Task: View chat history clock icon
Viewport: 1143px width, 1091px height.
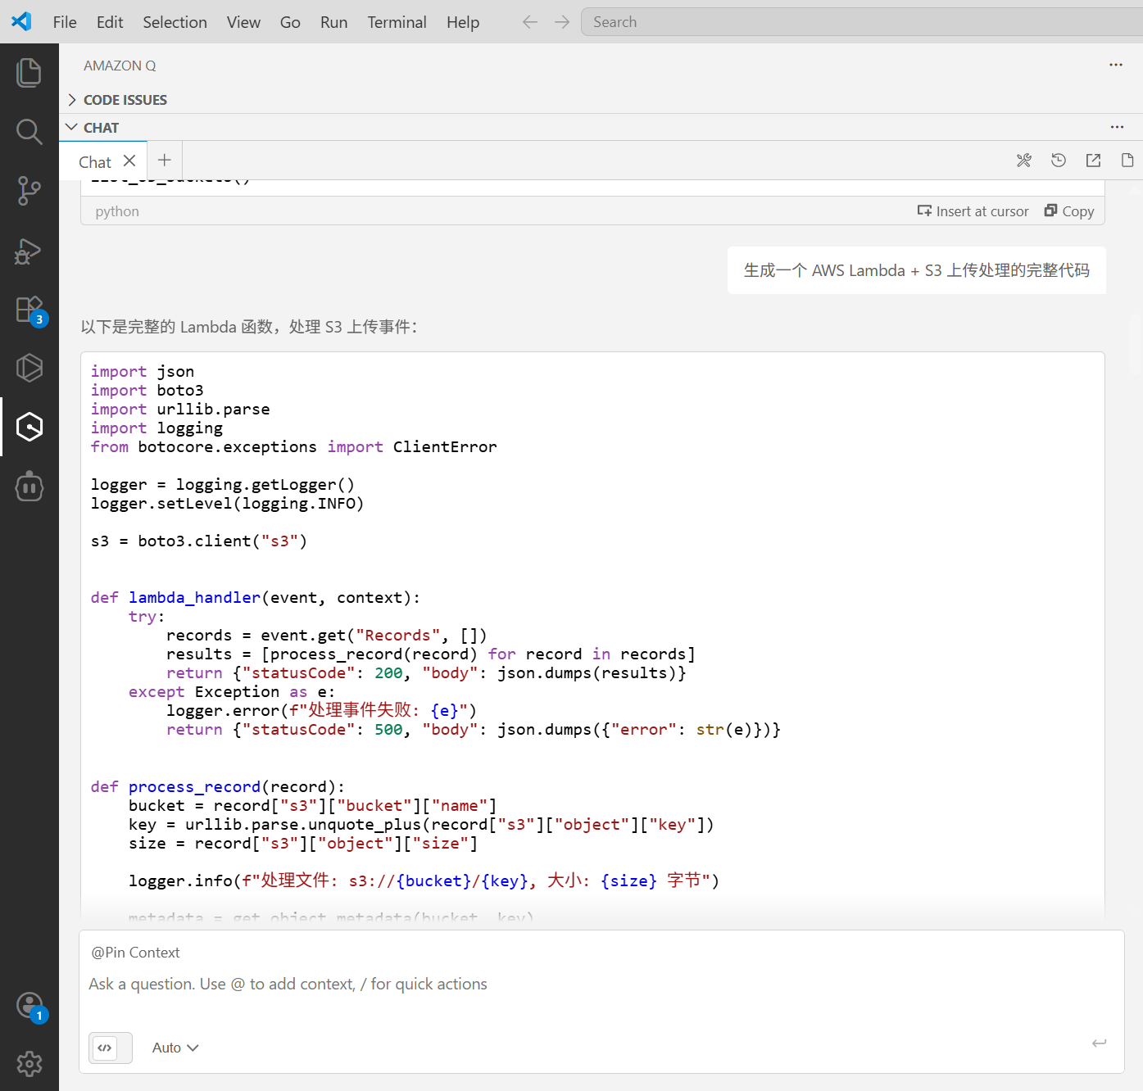Action: (x=1059, y=161)
